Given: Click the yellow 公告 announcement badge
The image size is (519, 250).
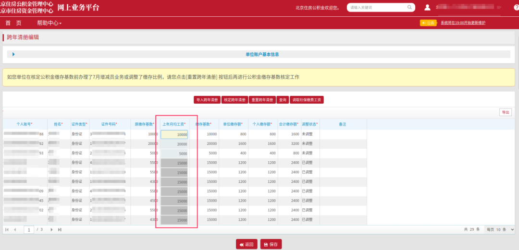Looking at the screenshot, I should click(x=428, y=23).
